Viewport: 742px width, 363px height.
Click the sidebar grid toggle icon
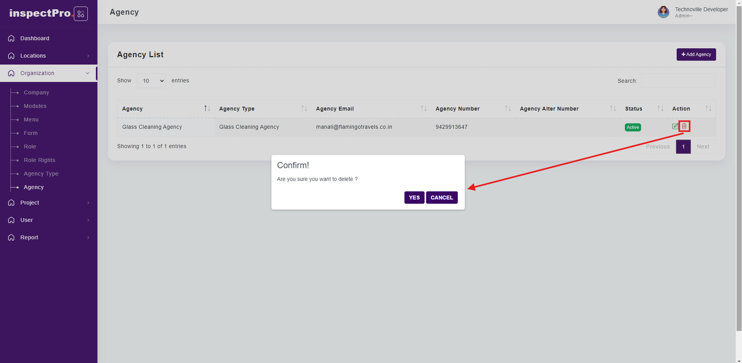pos(81,14)
